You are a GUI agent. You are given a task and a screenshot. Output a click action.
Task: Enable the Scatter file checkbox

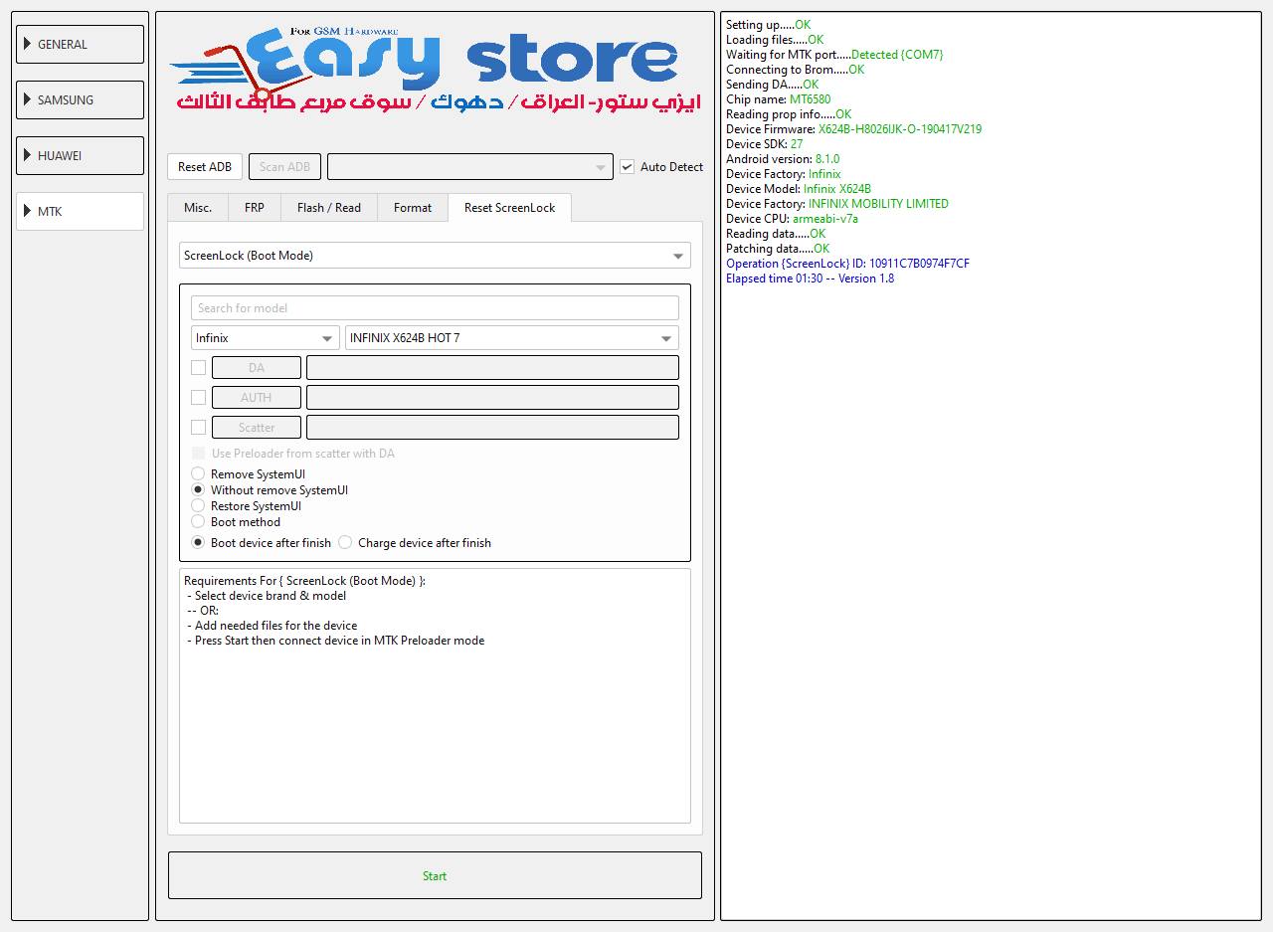pyautogui.click(x=199, y=428)
